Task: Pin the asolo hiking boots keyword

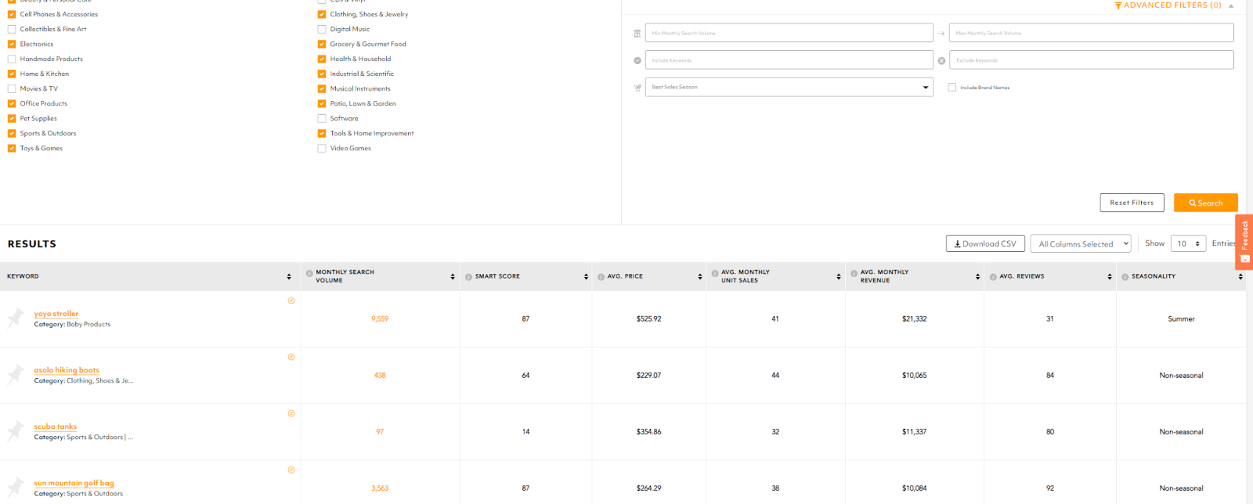Action: pyautogui.click(x=16, y=374)
